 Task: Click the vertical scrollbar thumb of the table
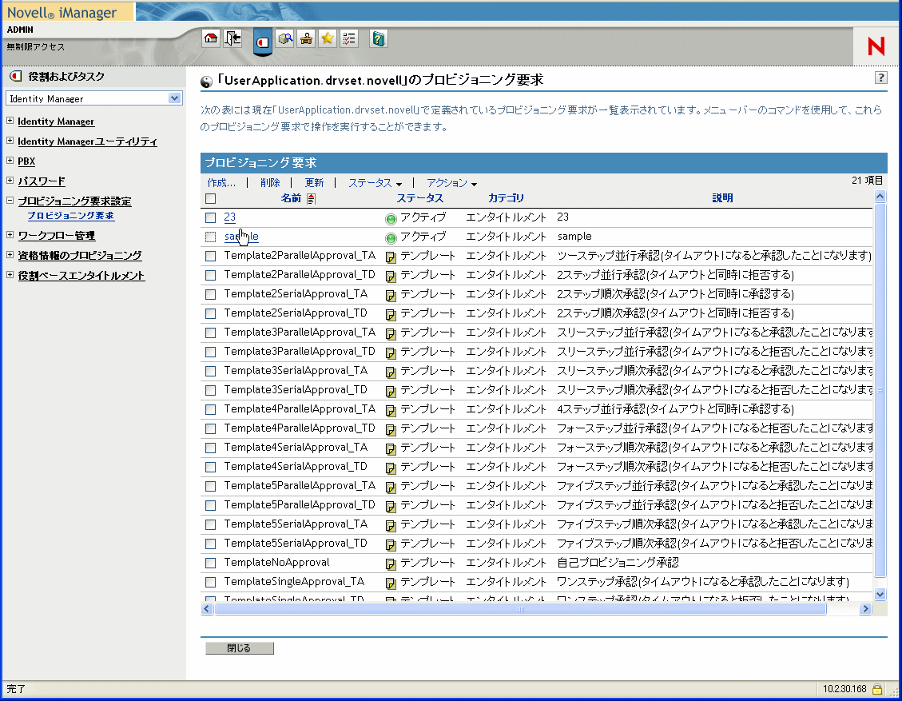coord(880,389)
